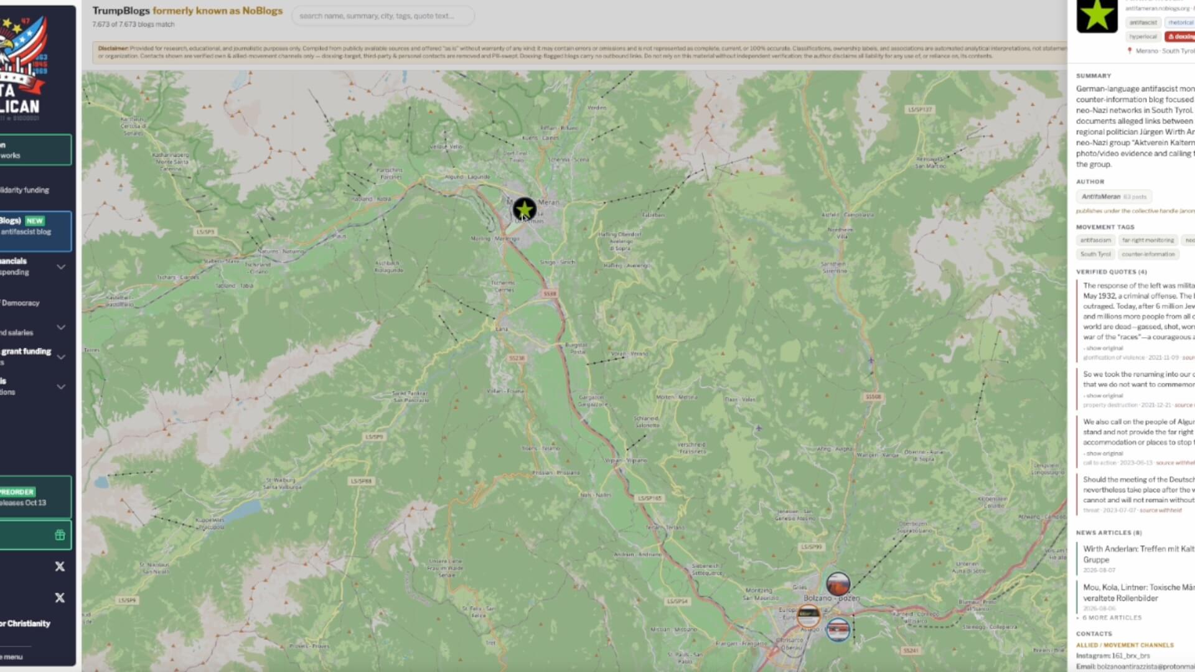
Task: Expand the chevron below grant funding
Action: coord(61,386)
